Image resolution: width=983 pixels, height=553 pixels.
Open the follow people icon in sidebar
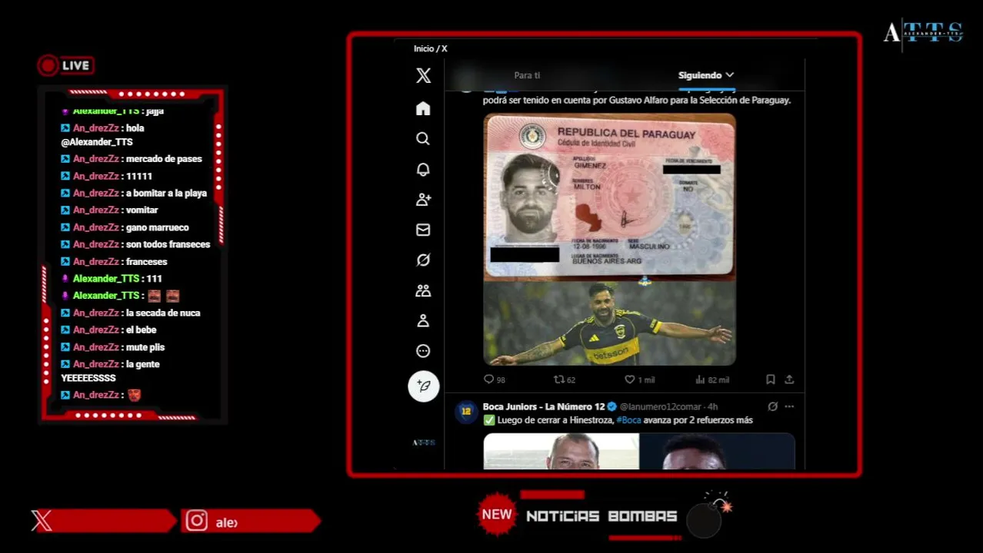click(423, 200)
